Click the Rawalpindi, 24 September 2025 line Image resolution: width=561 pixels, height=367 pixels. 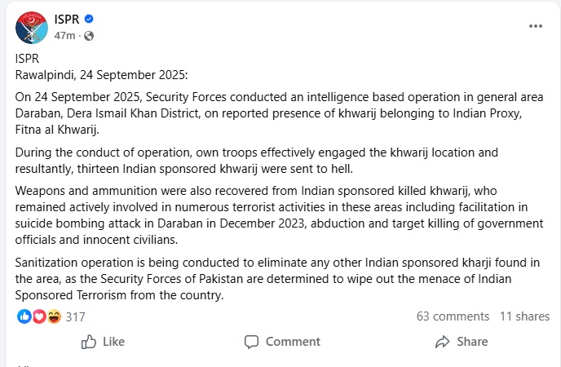[101, 75]
